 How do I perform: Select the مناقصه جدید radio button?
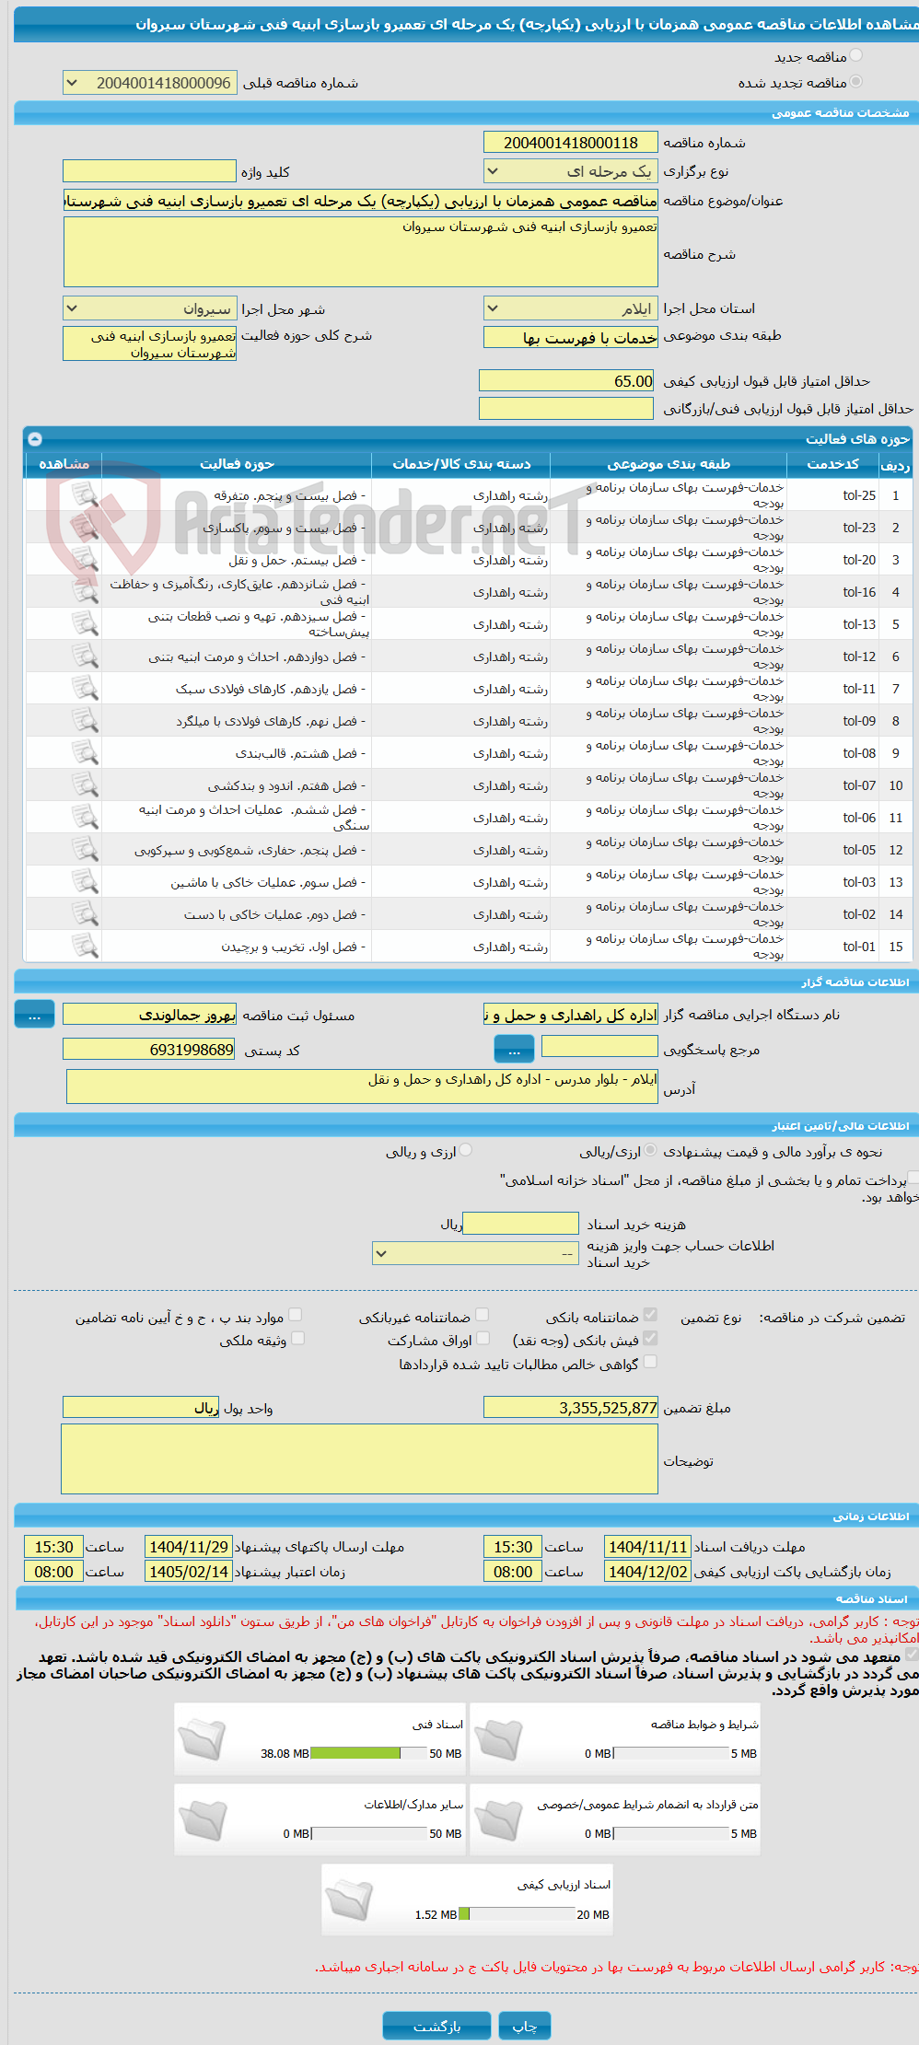[856, 56]
